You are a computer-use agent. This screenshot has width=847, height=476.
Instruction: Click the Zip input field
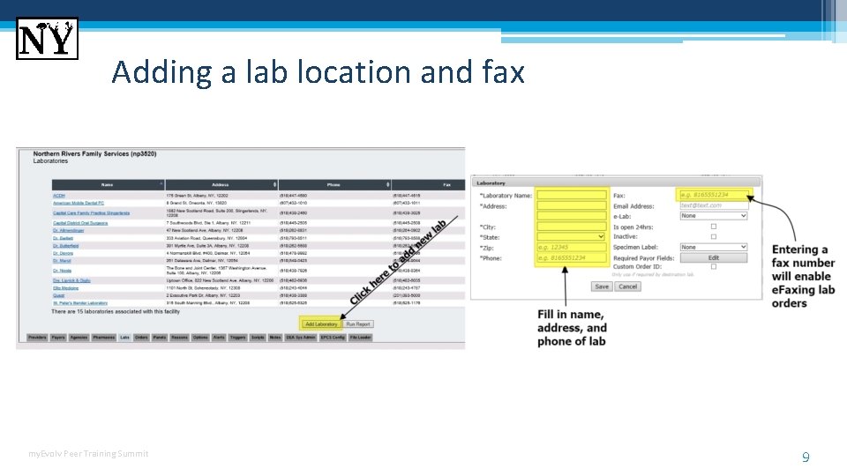(x=572, y=247)
